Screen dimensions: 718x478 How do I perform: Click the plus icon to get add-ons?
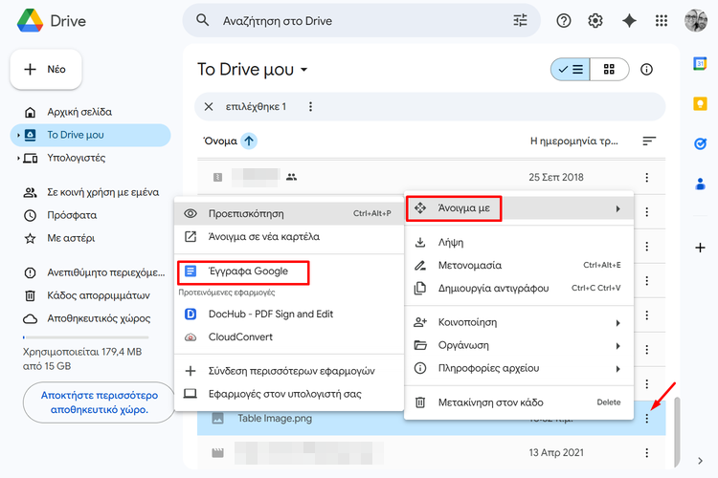pos(700,248)
